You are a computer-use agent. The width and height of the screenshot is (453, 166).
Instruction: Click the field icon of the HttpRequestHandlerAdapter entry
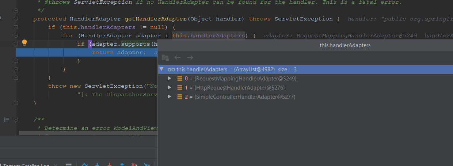click(180, 88)
